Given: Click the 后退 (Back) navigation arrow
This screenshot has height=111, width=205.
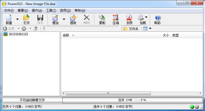Looking at the screenshot, I should click(5, 28).
